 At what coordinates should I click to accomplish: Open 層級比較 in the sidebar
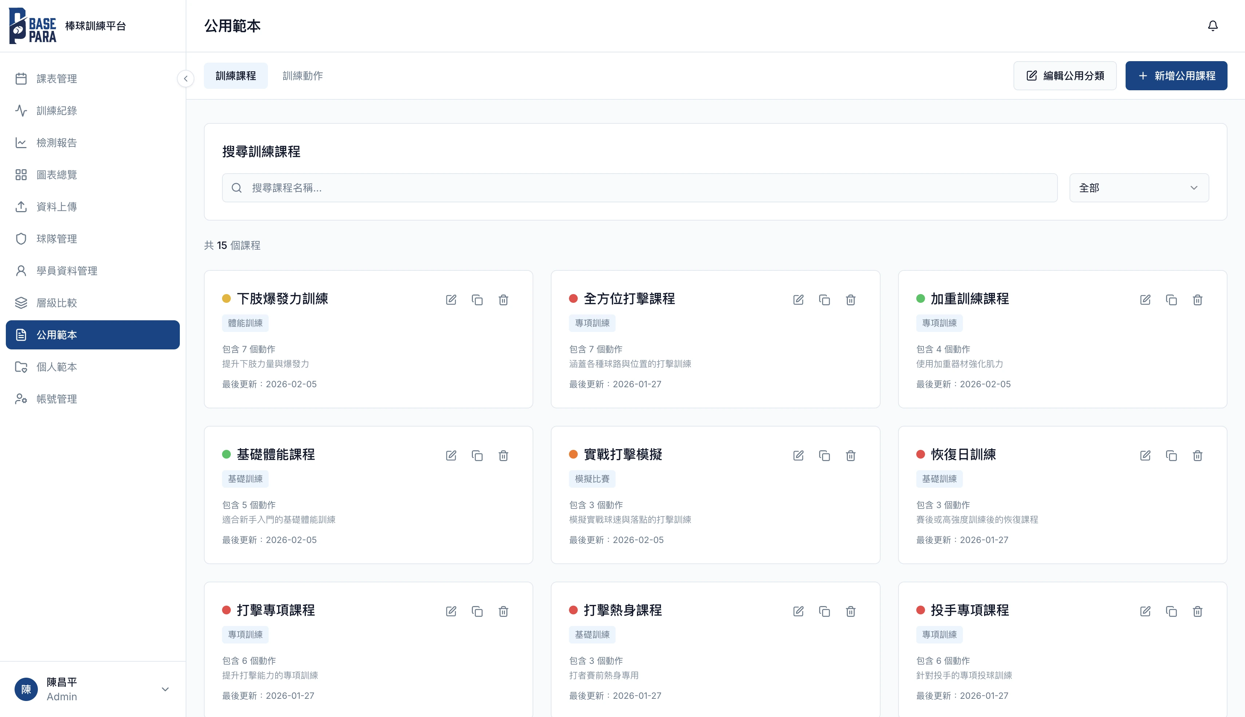point(92,303)
